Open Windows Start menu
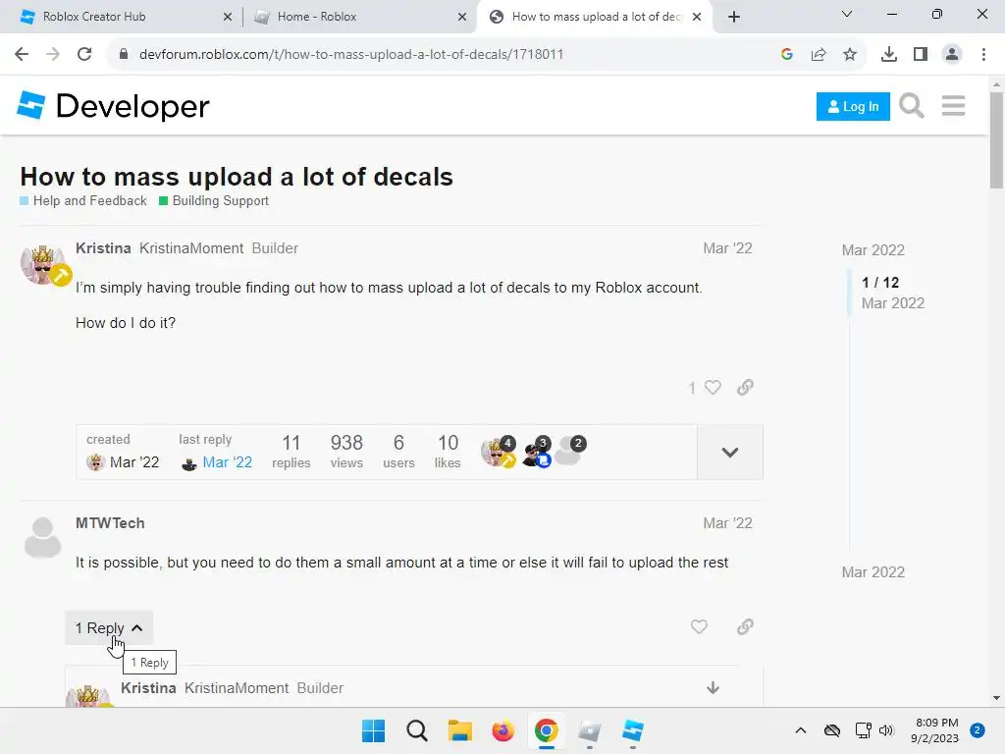The width and height of the screenshot is (1005, 754). pos(373,730)
